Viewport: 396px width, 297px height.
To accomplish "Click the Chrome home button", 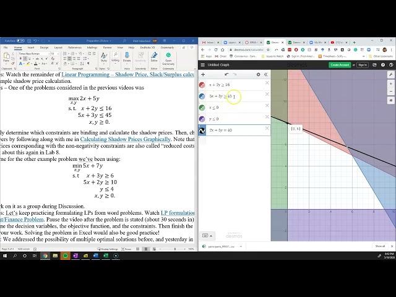I will [222, 49].
